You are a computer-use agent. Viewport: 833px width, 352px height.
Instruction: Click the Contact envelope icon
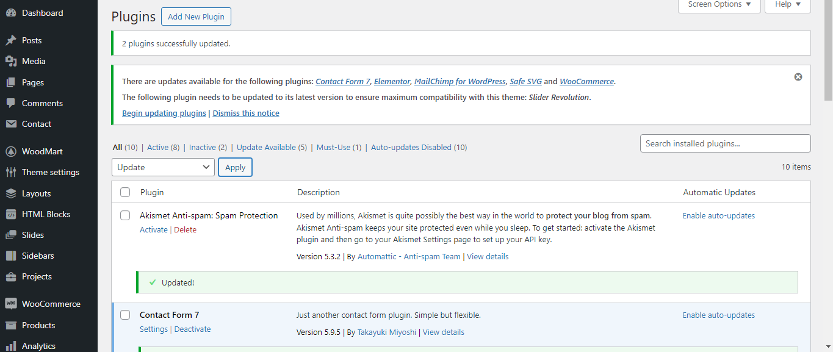[x=11, y=124]
